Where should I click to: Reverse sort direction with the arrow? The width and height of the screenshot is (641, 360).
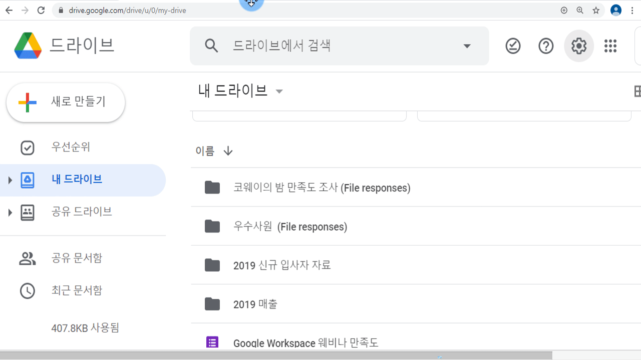[228, 151]
